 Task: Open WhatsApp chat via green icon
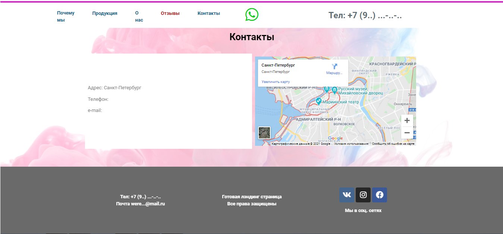click(x=252, y=15)
